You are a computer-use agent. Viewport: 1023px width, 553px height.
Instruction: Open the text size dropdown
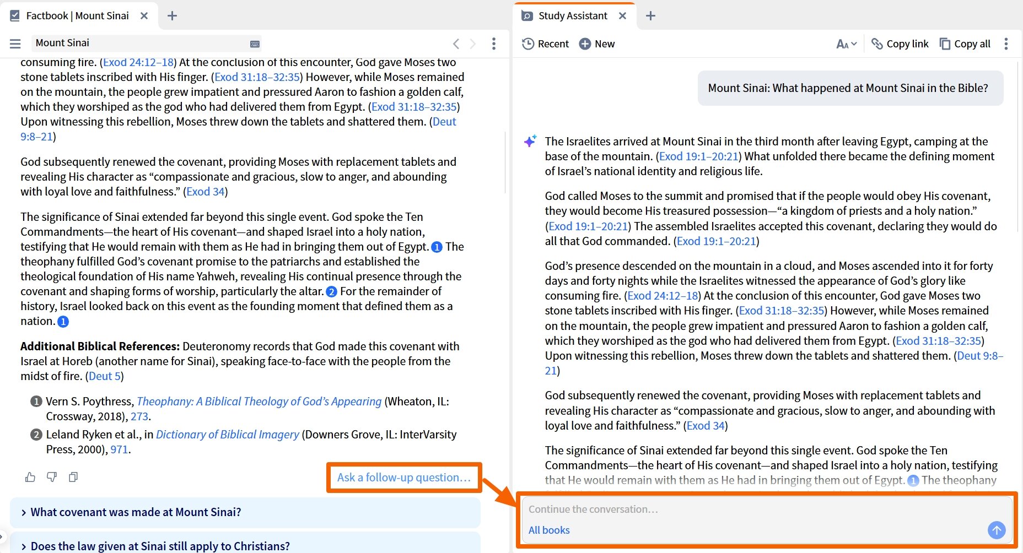[x=847, y=44]
